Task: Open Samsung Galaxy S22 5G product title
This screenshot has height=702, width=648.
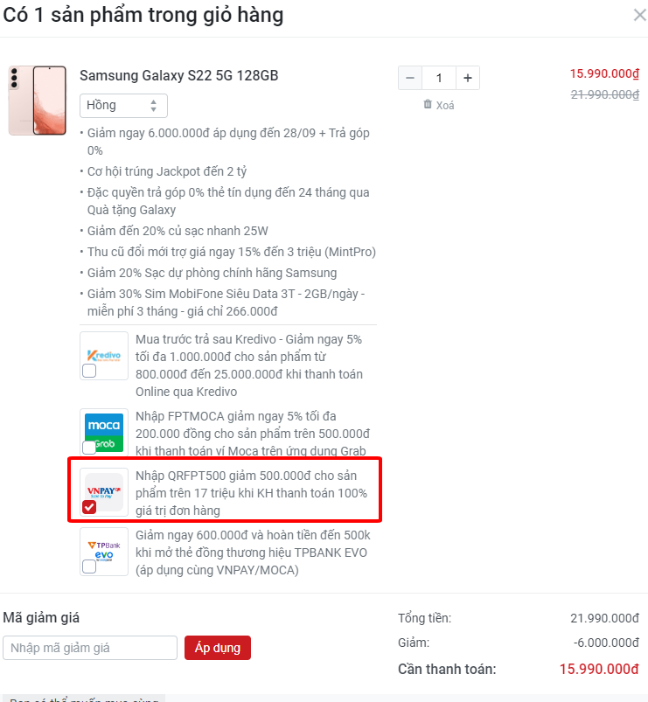Action: [x=178, y=75]
